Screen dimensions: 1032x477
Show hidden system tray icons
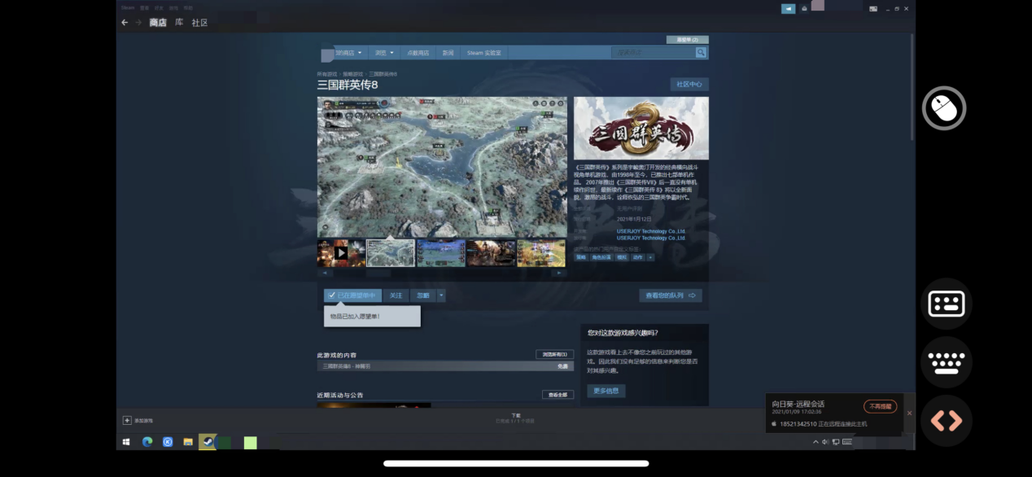816,442
